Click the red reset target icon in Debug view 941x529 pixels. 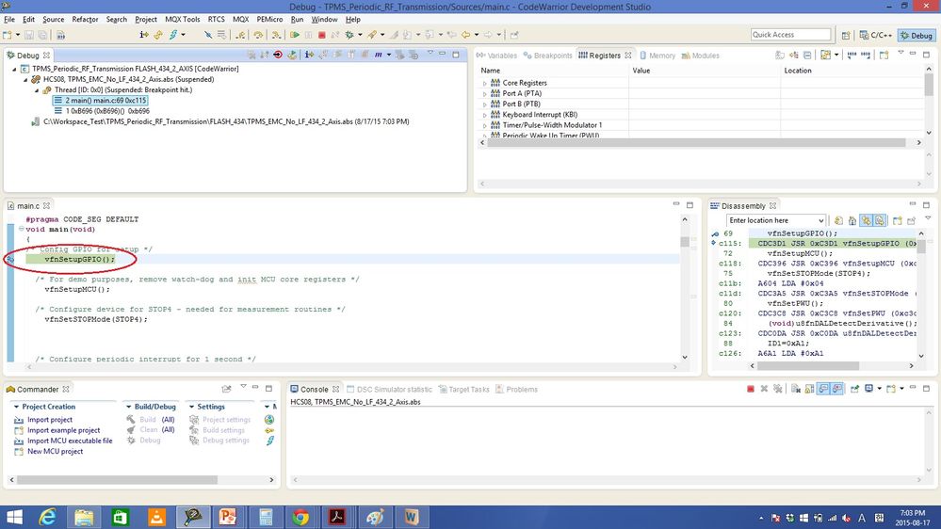click(278, 55)
